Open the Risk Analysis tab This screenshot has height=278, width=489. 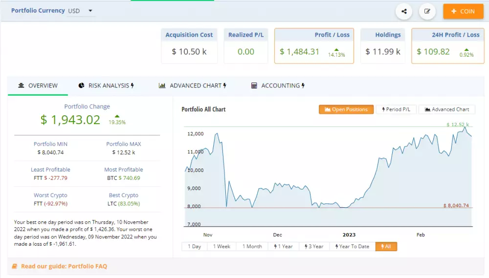coord(106,86)
